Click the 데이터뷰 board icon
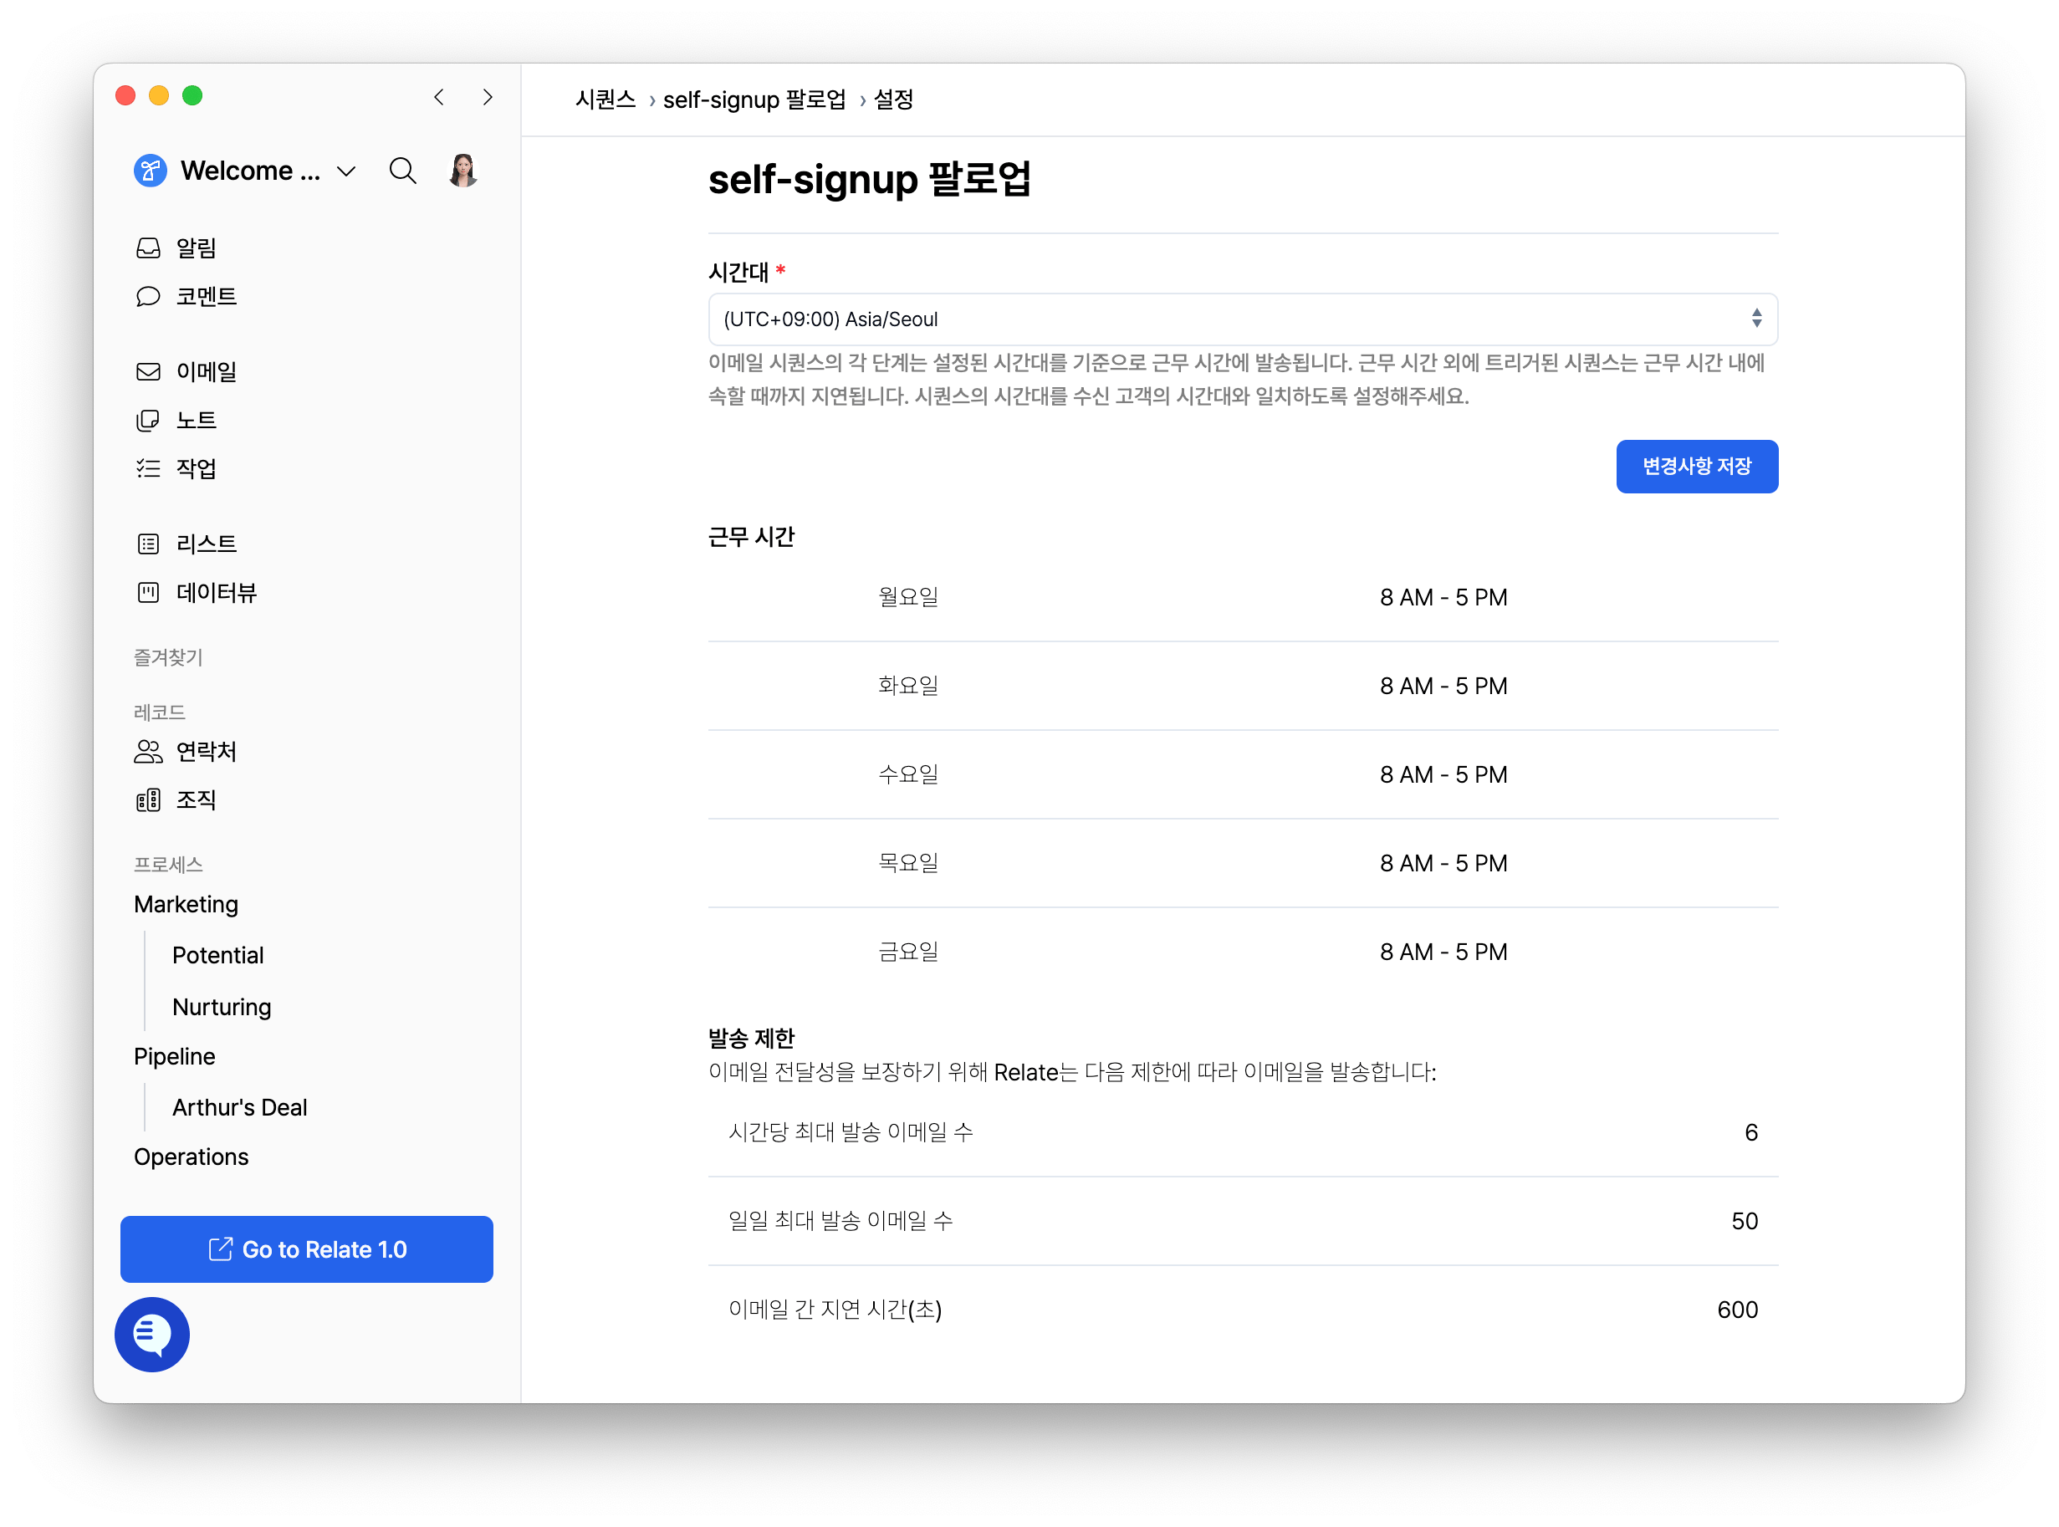The width and height of the screenshot is (2059, 1527). coord(148,593)
